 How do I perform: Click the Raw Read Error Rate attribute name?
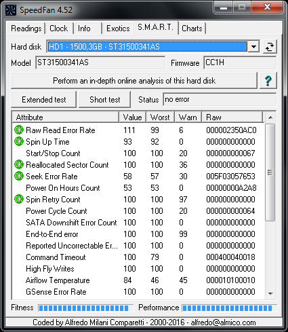(x=60, y=130)
